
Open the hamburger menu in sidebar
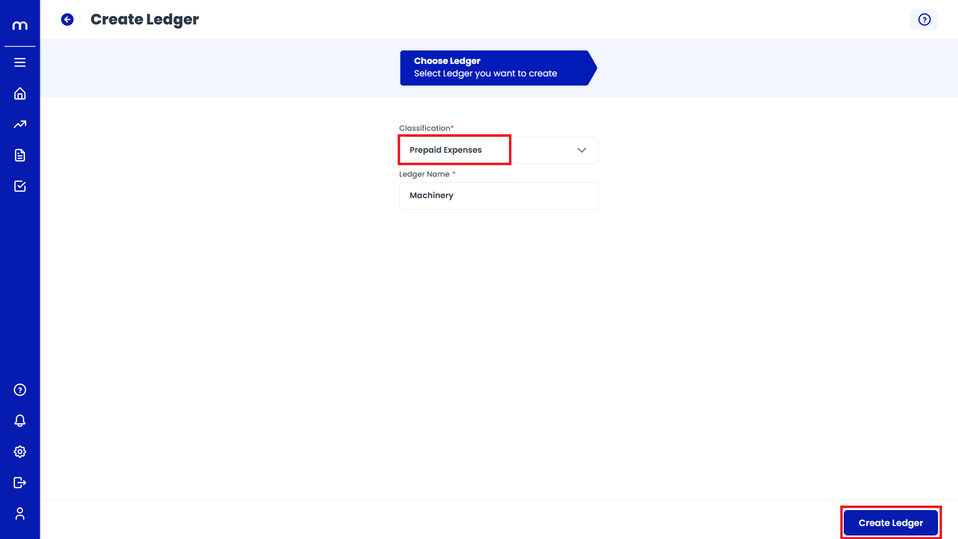coord(20,62)
